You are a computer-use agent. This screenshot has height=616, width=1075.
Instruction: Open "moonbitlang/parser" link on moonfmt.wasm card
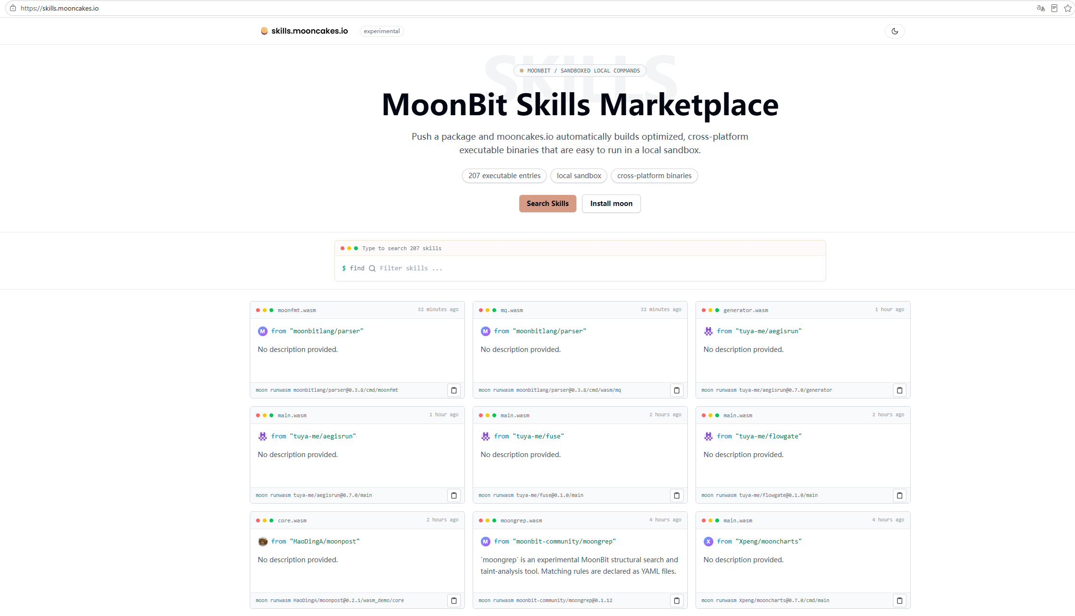click(327, 331)
